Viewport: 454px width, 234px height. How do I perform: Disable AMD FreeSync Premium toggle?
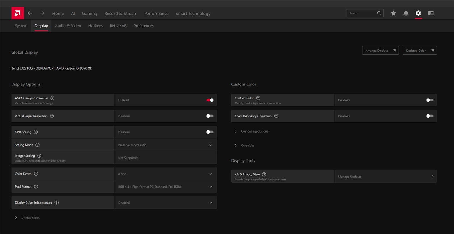point(210,100)
